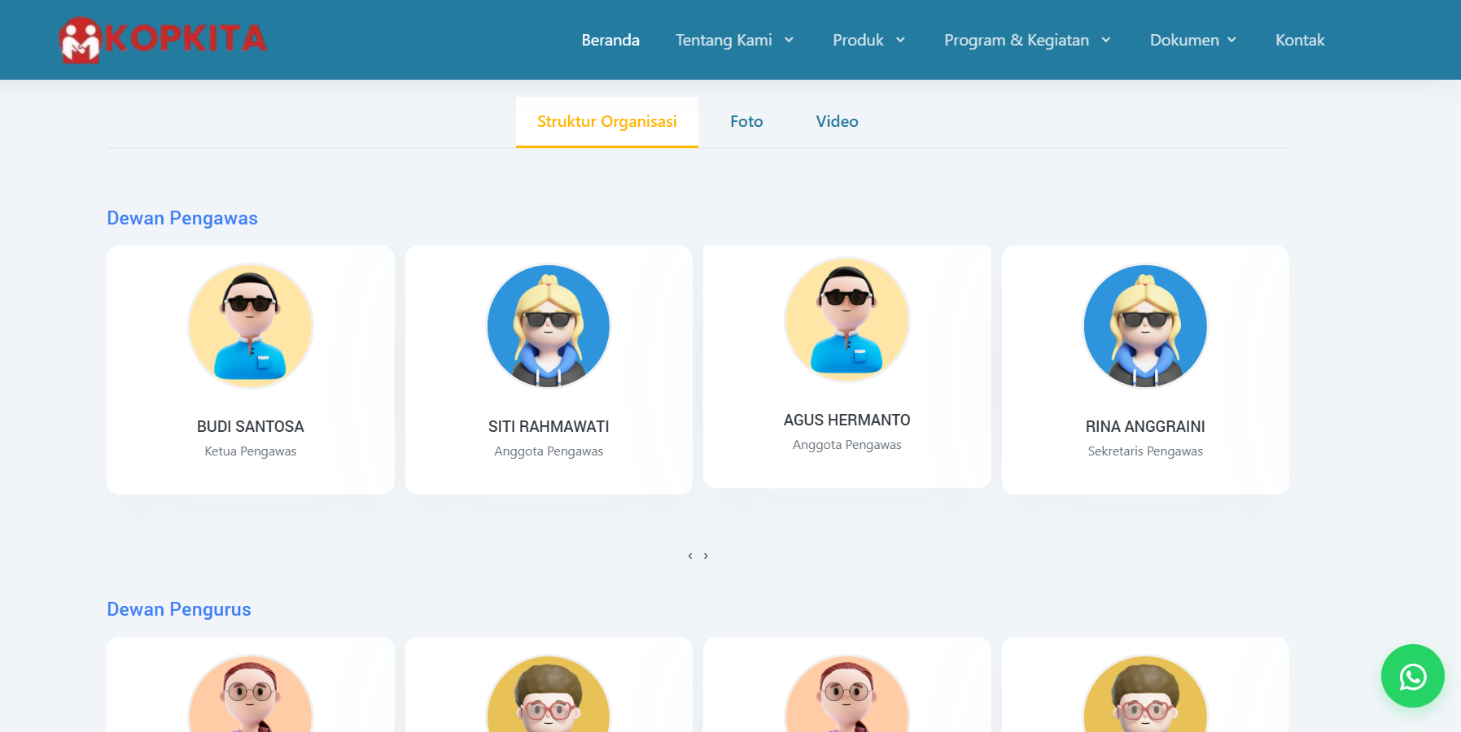Click the KOPKITA logo

[163, 39]
